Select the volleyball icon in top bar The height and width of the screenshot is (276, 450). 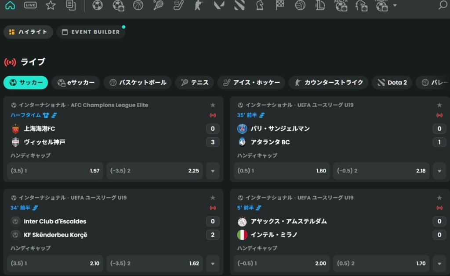tap(300, 5)
